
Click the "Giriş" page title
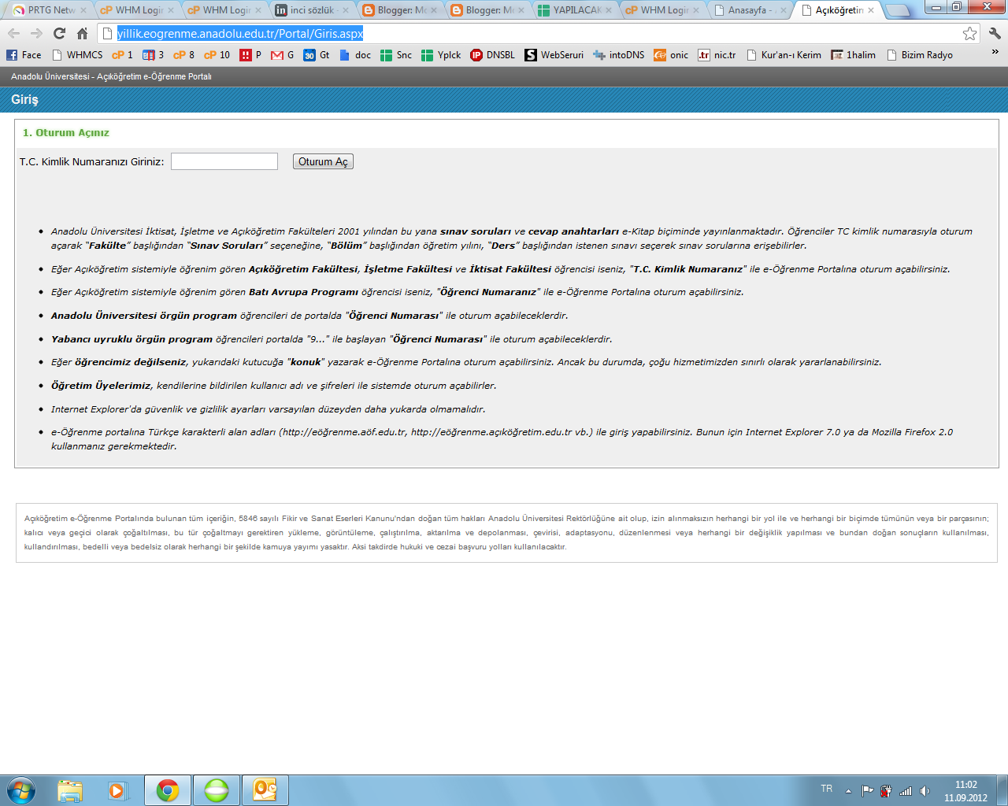click(x=24, y=99)
